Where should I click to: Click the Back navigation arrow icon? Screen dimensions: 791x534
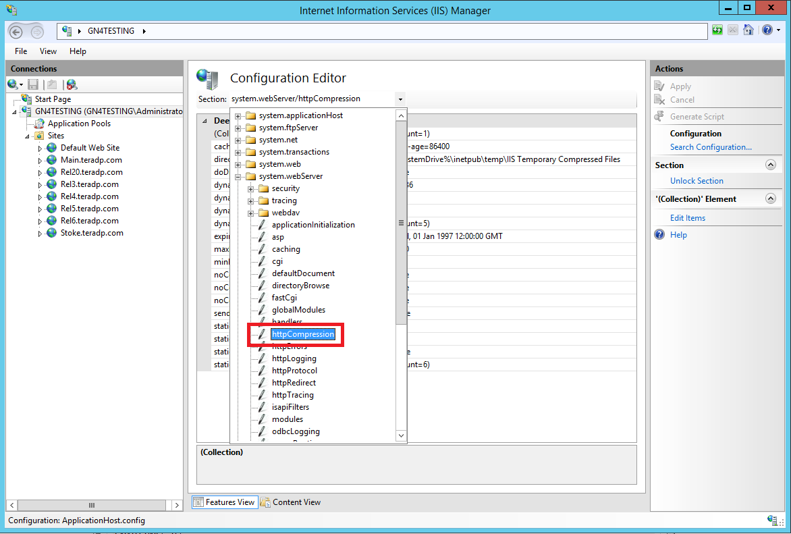click(x=16, y=32)
